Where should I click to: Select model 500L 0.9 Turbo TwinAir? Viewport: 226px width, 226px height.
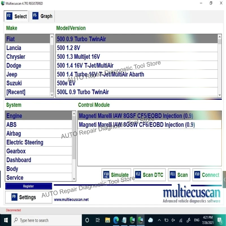137,92
